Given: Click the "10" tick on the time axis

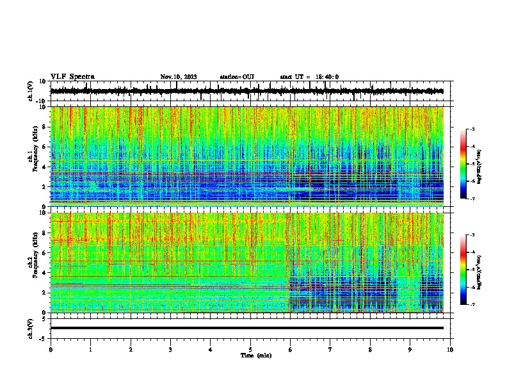Looking at the screenshot, I should click(x=450, y=350).
